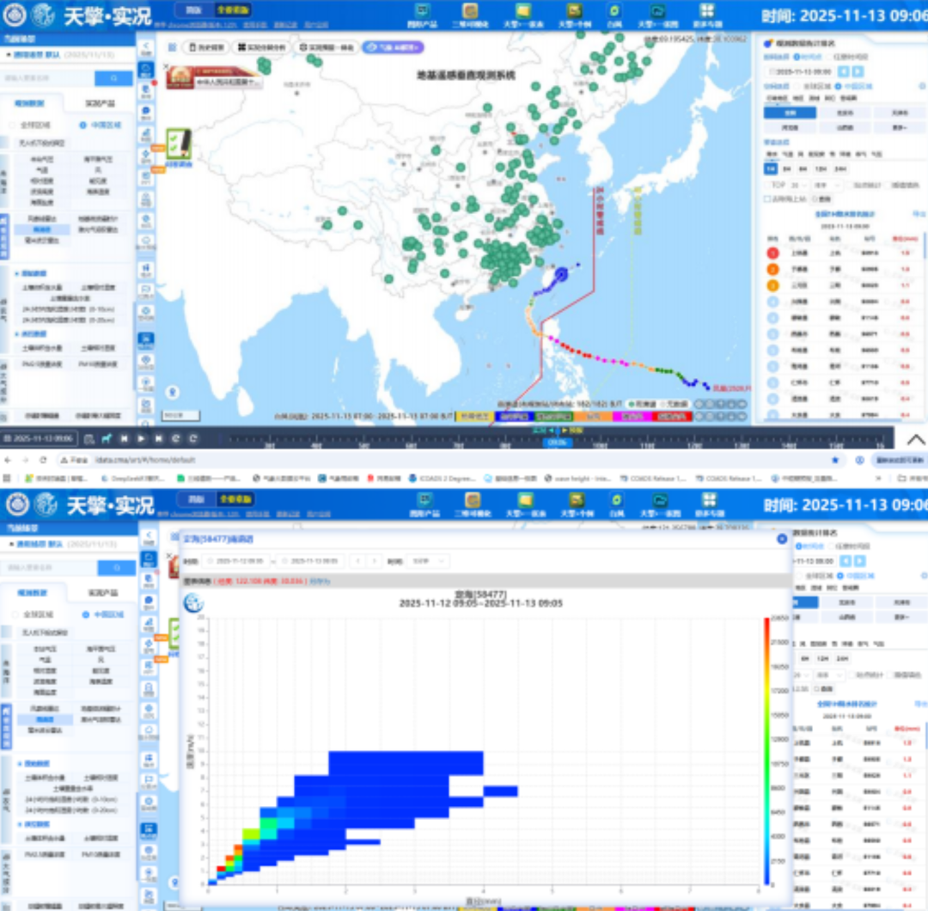The height and width of the screenshot is (911, 928).
Task: Switch to 全要素版 mode in upper header
Action: [x=233, y=10]
